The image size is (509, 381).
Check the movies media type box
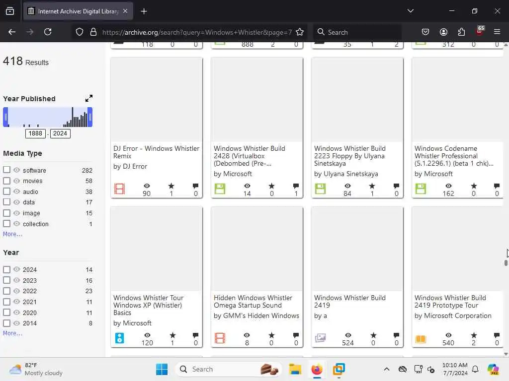coord(6,181)
